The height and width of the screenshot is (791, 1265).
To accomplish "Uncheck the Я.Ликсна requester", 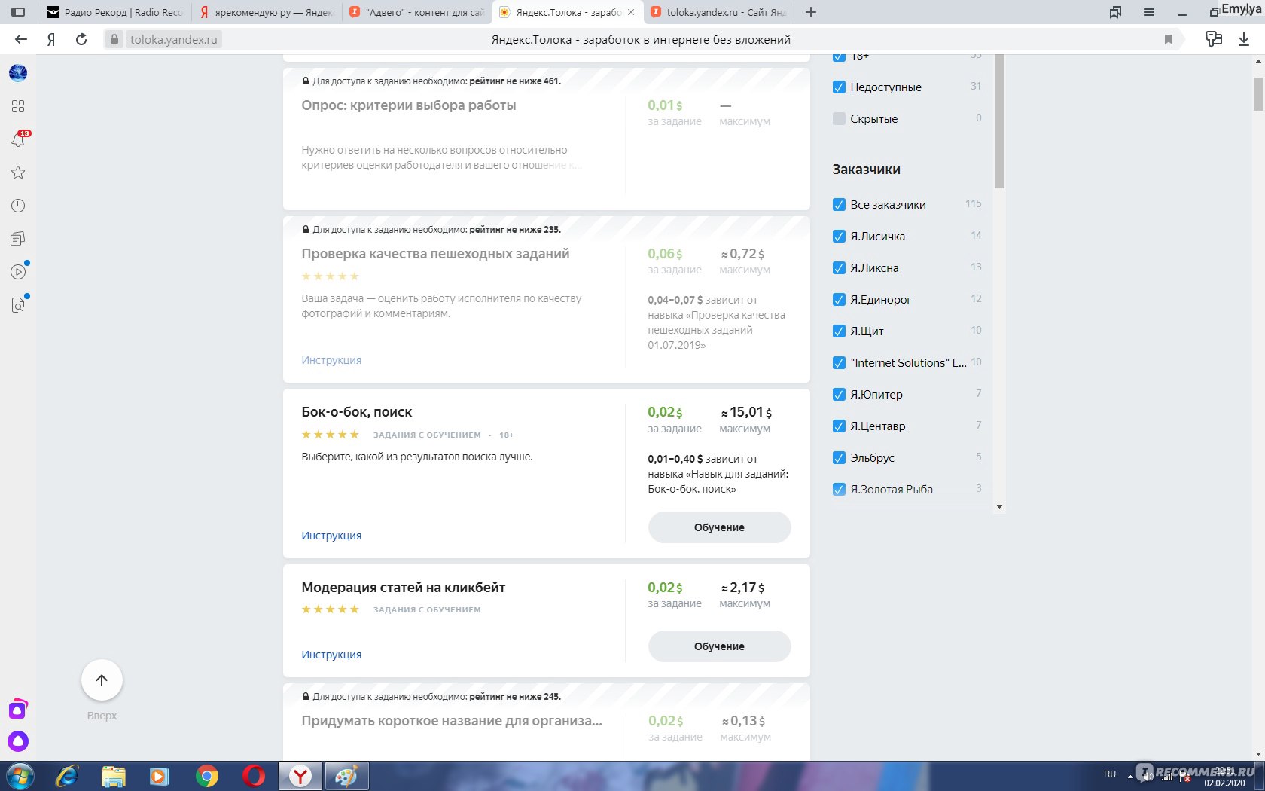I will point(839,268).
